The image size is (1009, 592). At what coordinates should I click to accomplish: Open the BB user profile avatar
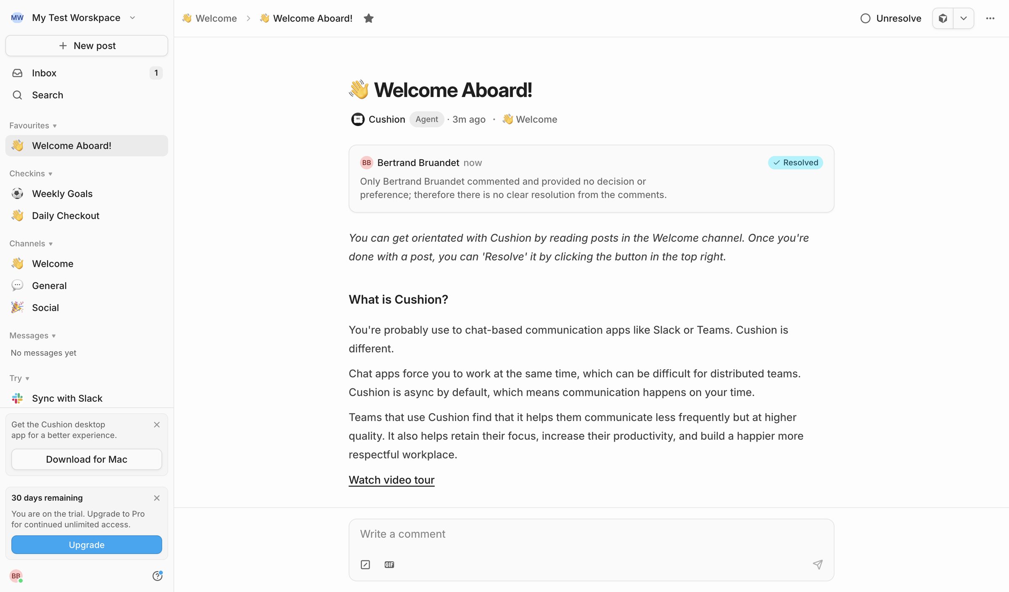point(16,576)
